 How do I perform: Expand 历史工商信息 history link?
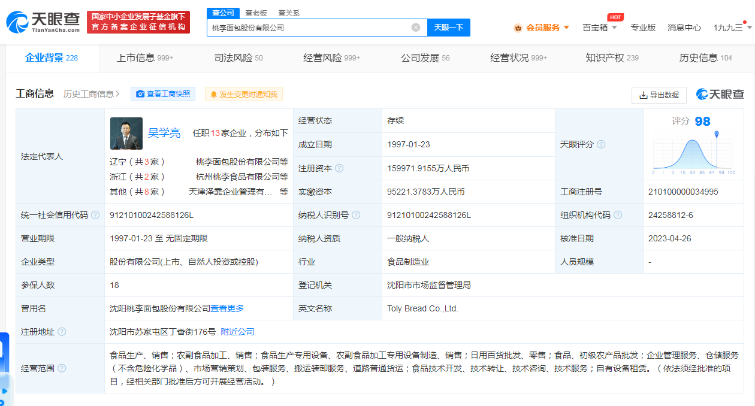point(92,94)
